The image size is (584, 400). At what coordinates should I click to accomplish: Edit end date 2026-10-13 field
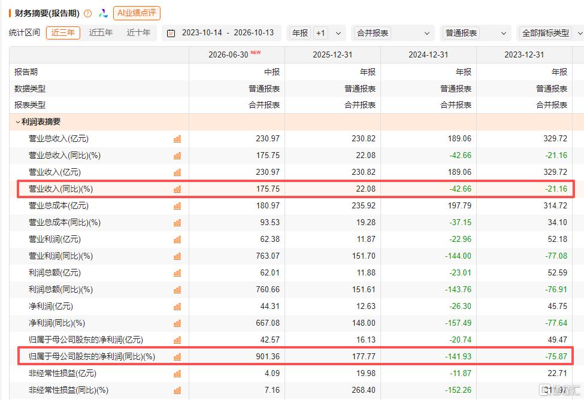(x=253, y=33)
